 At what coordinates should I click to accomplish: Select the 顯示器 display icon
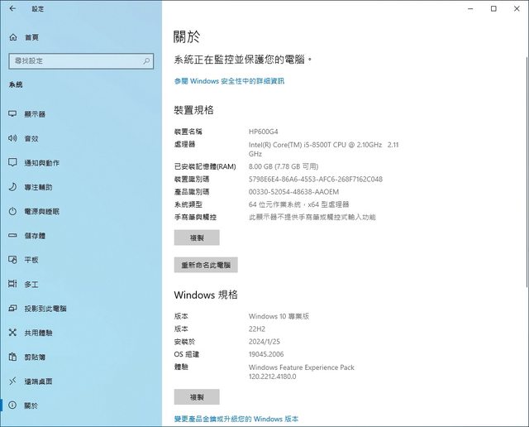point(12,114)
